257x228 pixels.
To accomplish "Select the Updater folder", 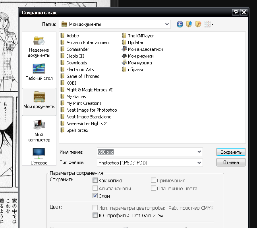I will pyautogui.click(x=133, y=43).
